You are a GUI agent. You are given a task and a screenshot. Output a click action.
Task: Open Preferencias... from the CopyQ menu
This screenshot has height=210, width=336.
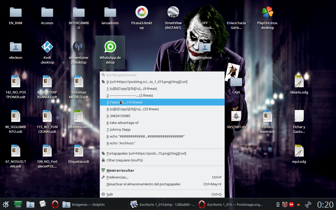tap(162, 177)
